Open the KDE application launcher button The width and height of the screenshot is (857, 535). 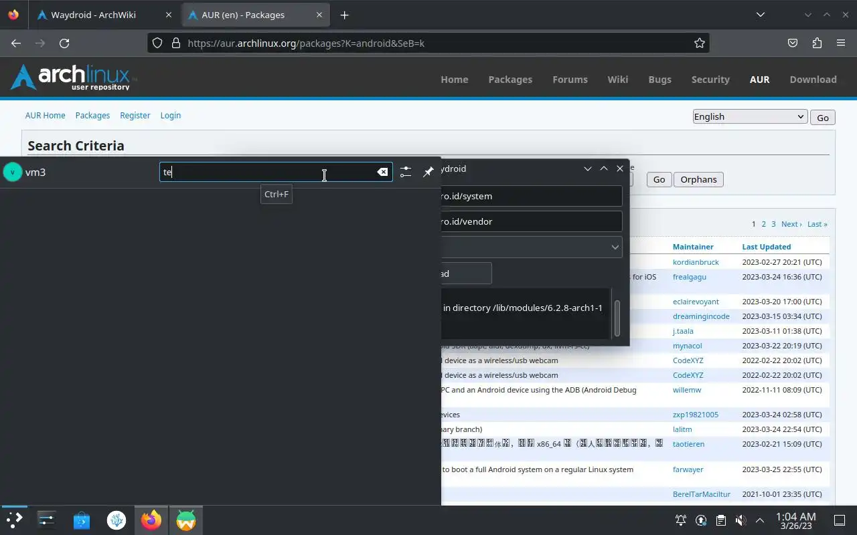[x=14, y=520]
